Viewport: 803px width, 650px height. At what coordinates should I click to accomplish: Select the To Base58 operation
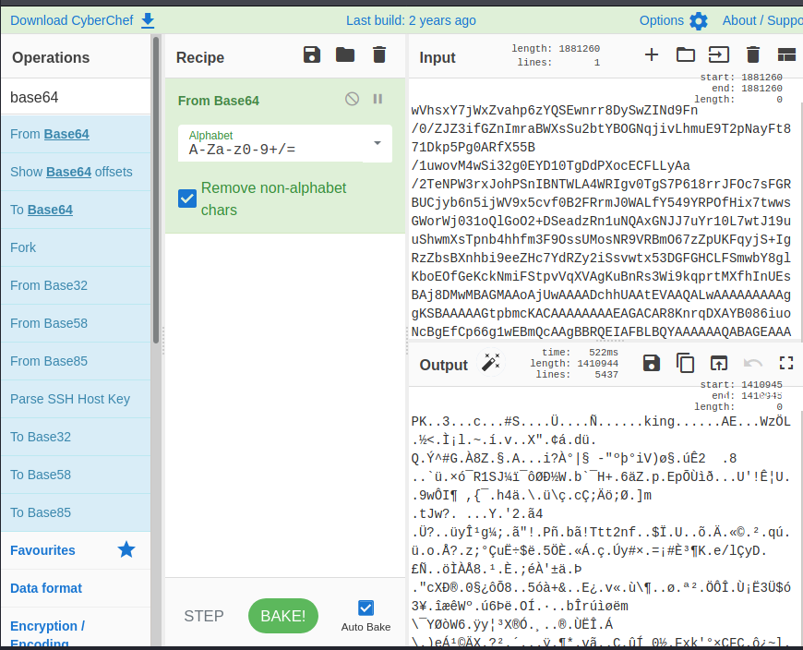coord(76,475)
